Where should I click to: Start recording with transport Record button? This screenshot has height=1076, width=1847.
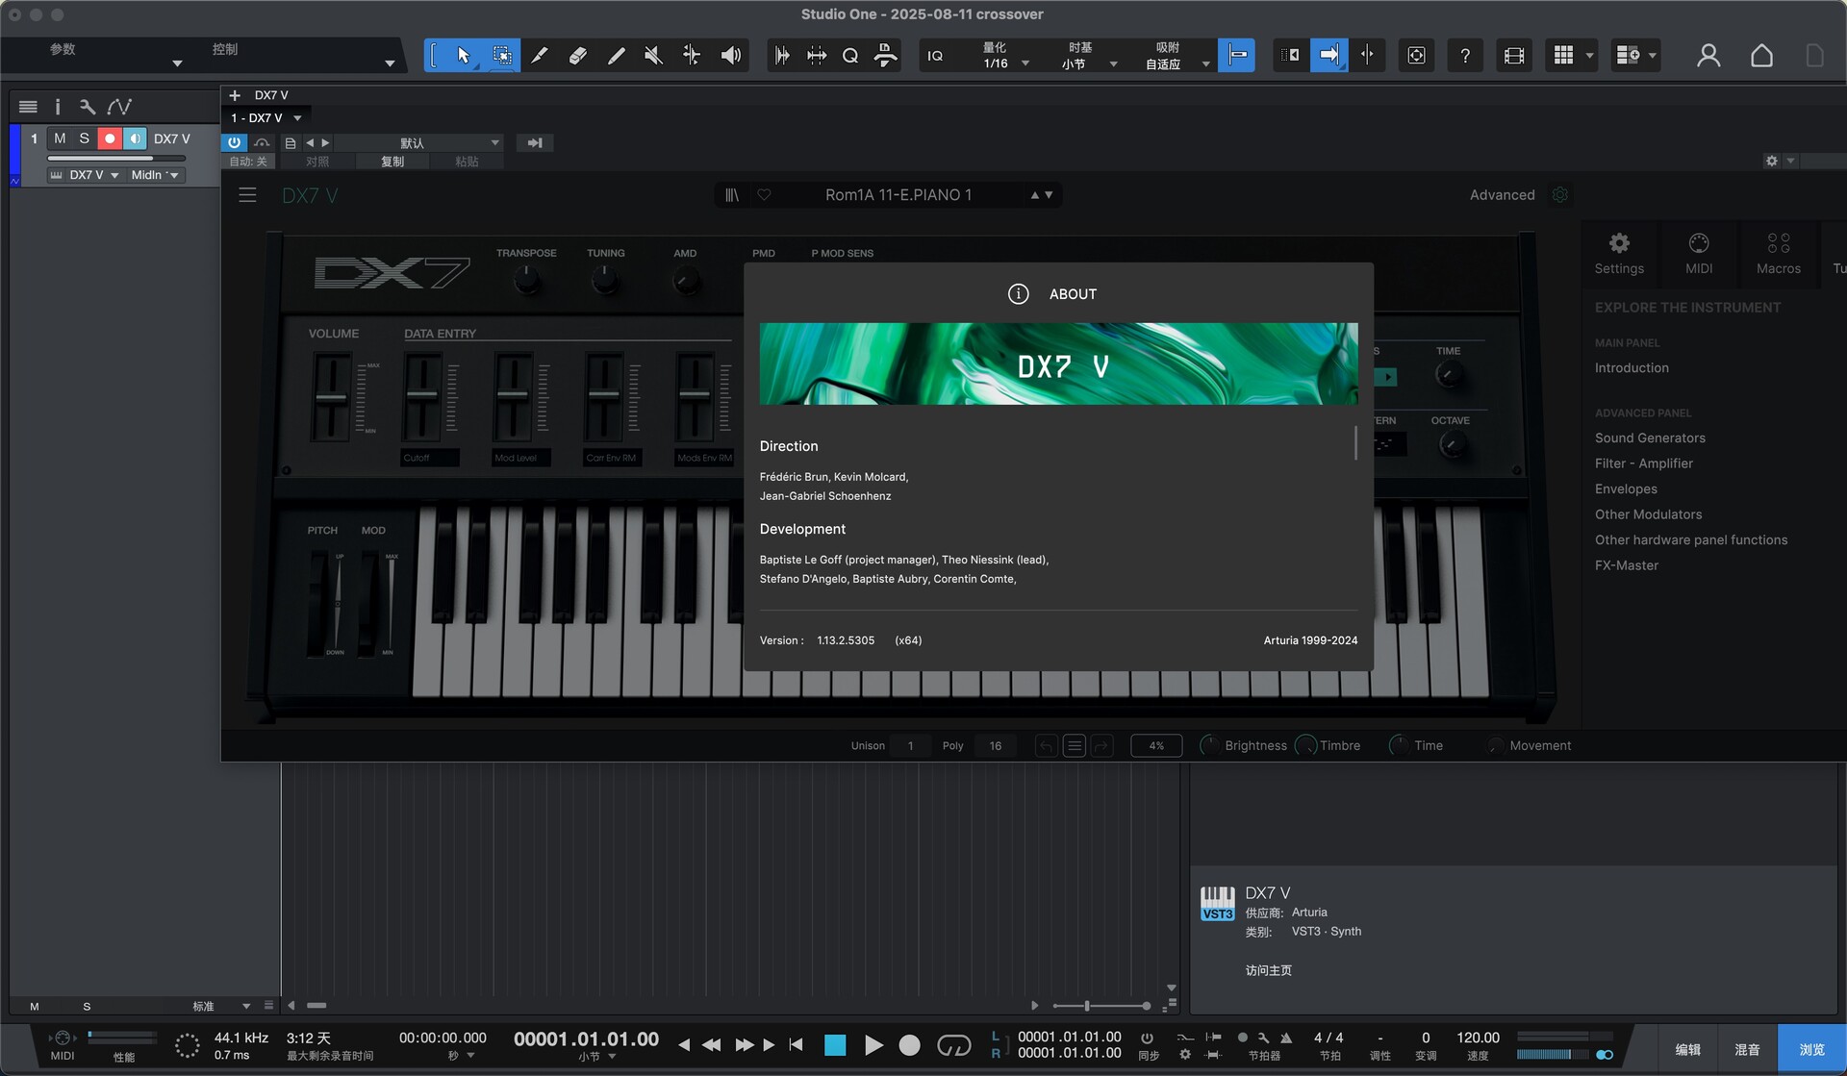point(909,1045)
